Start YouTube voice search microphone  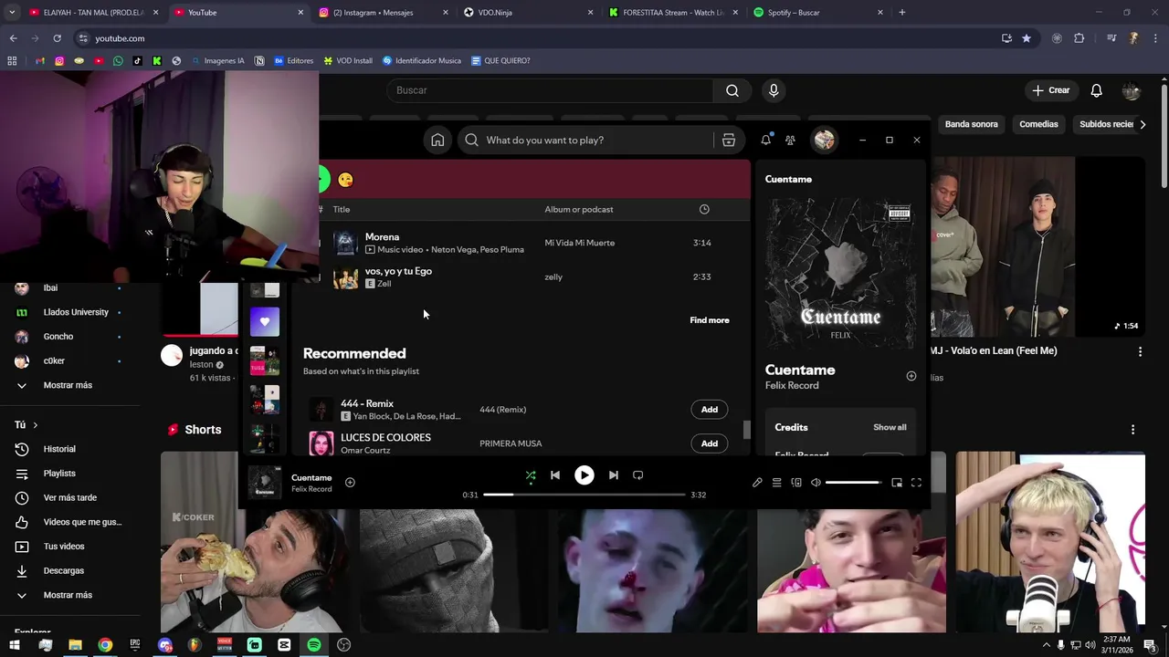[x=774, y=90]
